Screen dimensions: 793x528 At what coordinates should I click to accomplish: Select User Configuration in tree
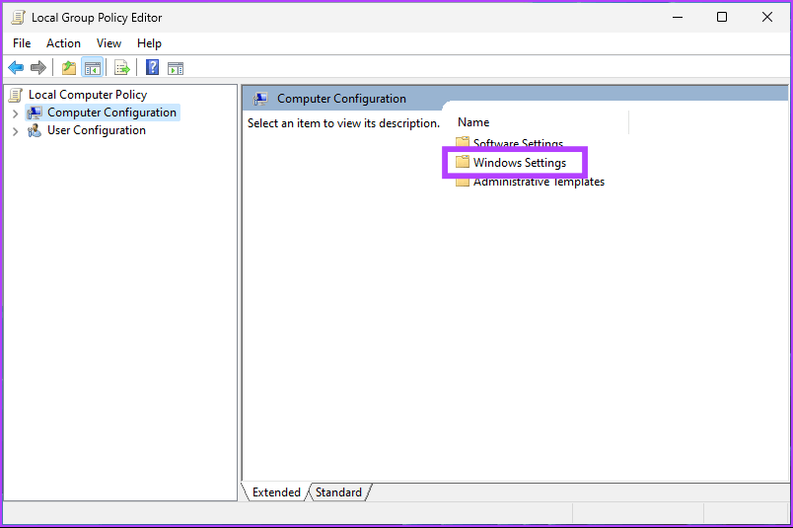[97, 130]
